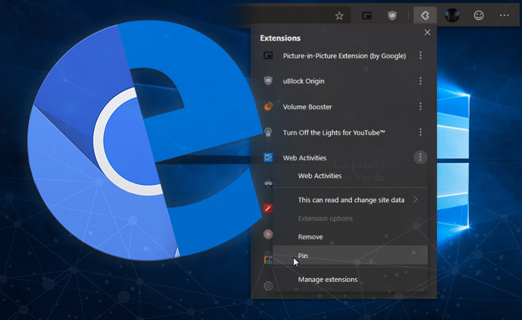Click the 'uBlock Origin' label
Image resolution: width=522 pixels, height=320 pixels.
pos(304,81)
